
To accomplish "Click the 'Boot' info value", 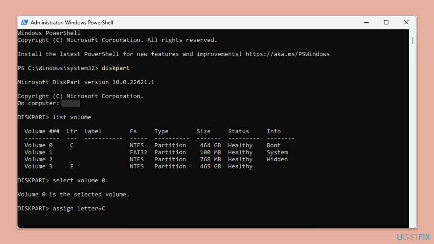I will [274, 145].
